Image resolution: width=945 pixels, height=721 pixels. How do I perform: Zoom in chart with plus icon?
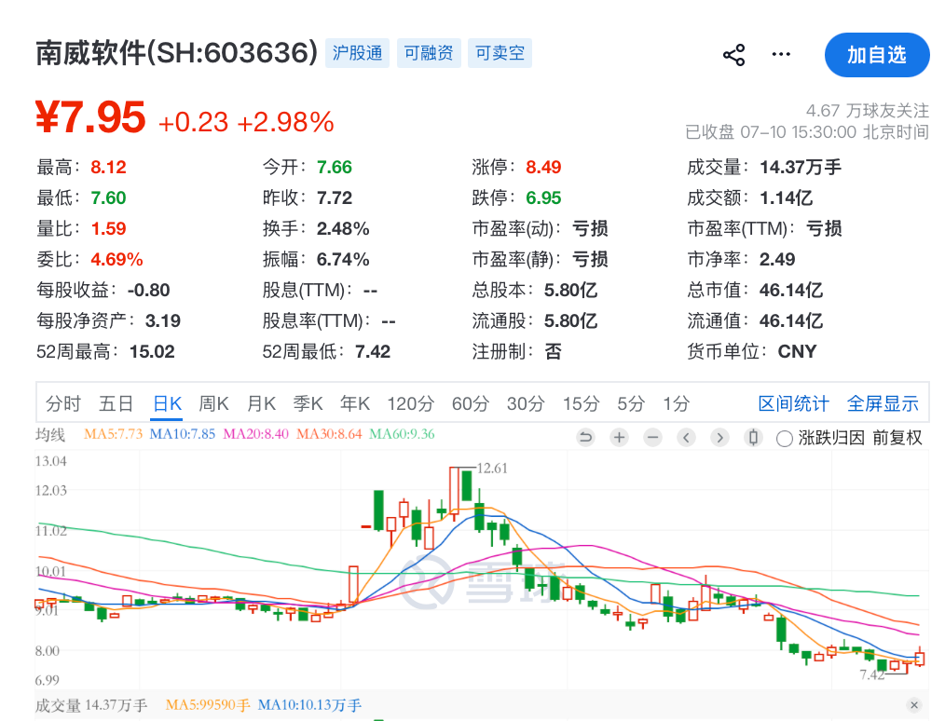[619, 437]
